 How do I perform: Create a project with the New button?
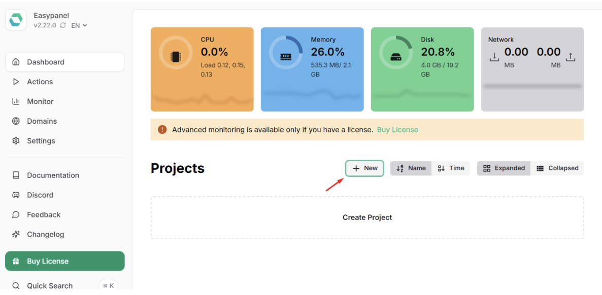pyautogui.click(x=365, y=168)
